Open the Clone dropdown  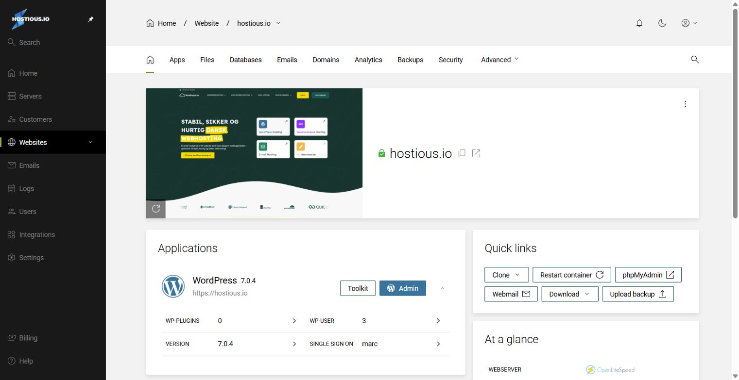pos(506,275)
